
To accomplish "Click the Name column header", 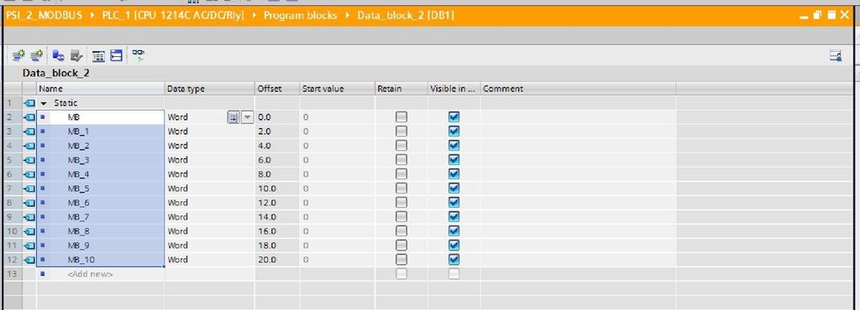I will [x=101, y=89].
